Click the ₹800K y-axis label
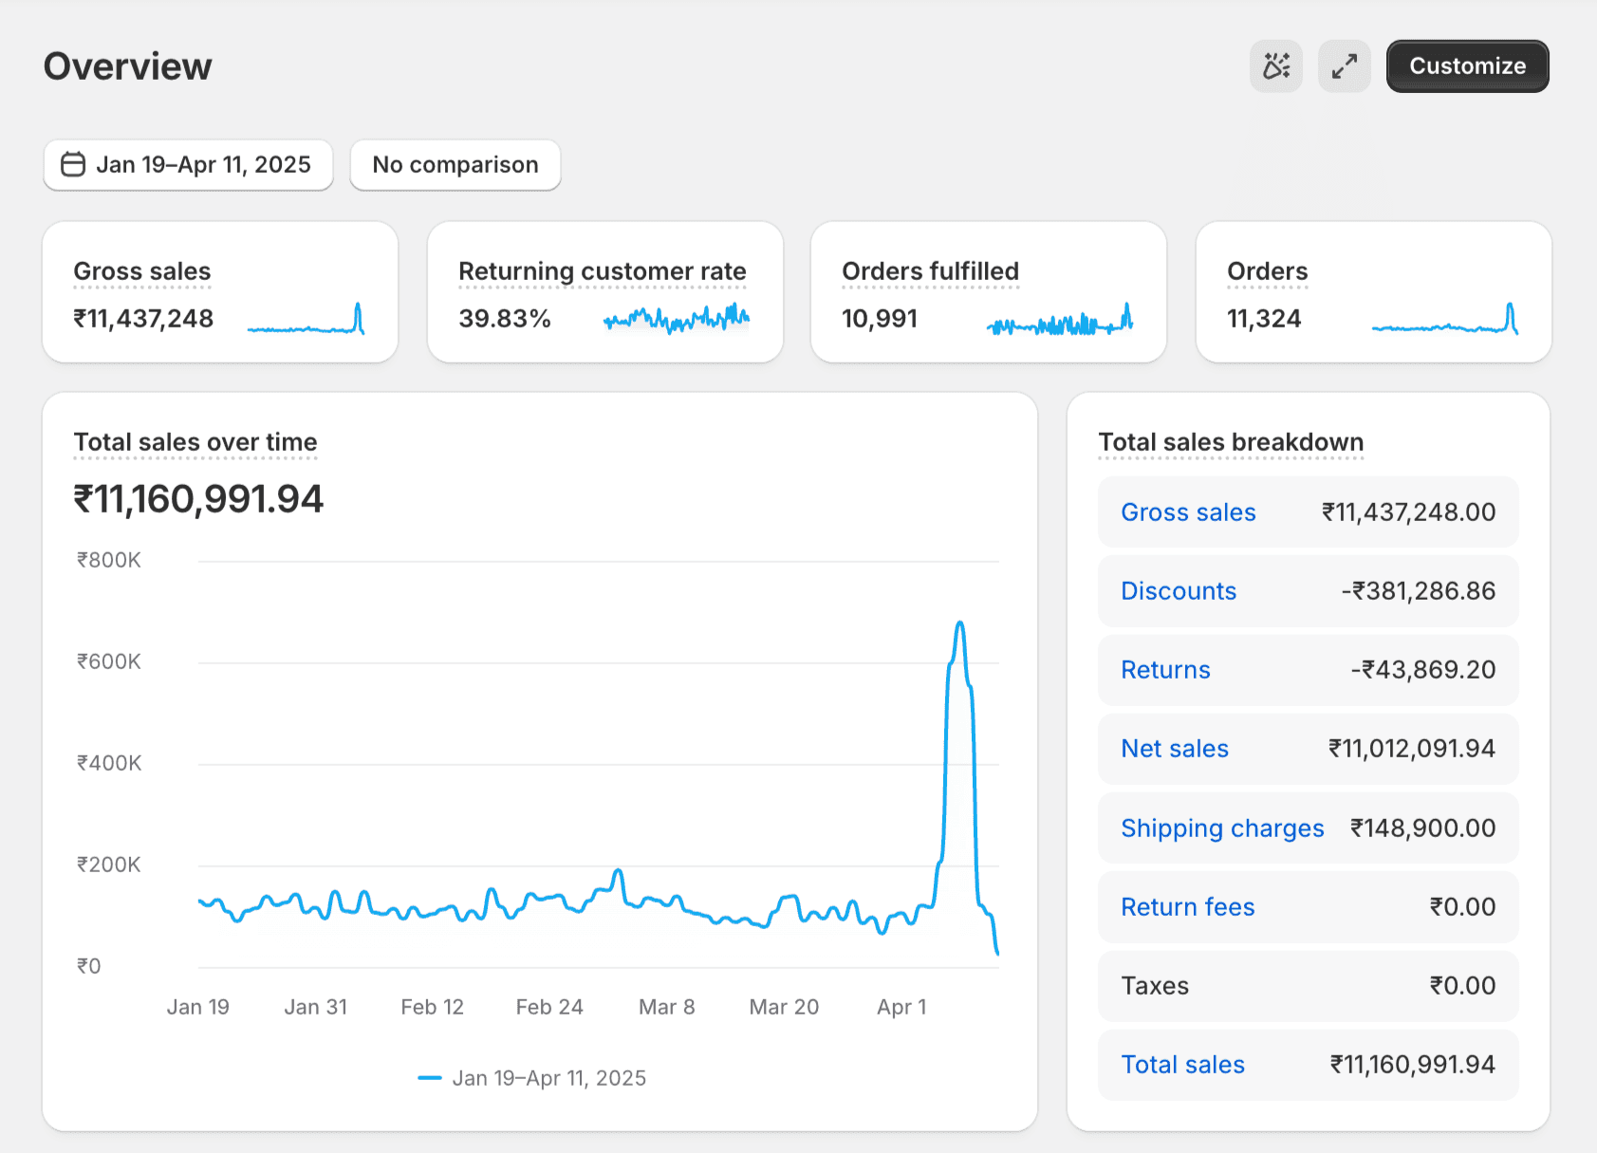This screenshot has width=1597, height=1153. [x=108, y=560]
